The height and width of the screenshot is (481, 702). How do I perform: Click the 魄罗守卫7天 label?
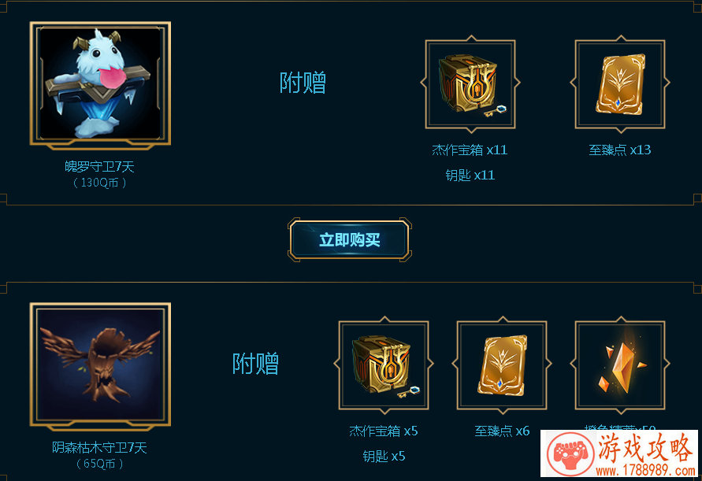(99, 167)
